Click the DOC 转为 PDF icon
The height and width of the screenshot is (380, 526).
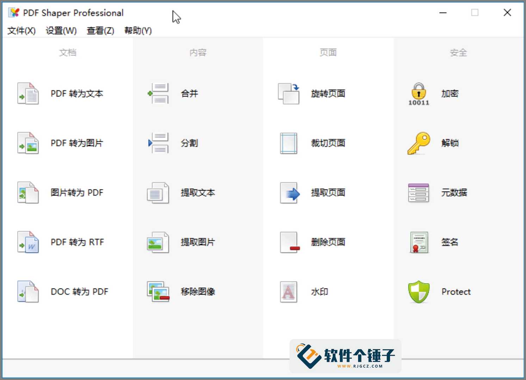pyautogui.click(x=28, y=292)
